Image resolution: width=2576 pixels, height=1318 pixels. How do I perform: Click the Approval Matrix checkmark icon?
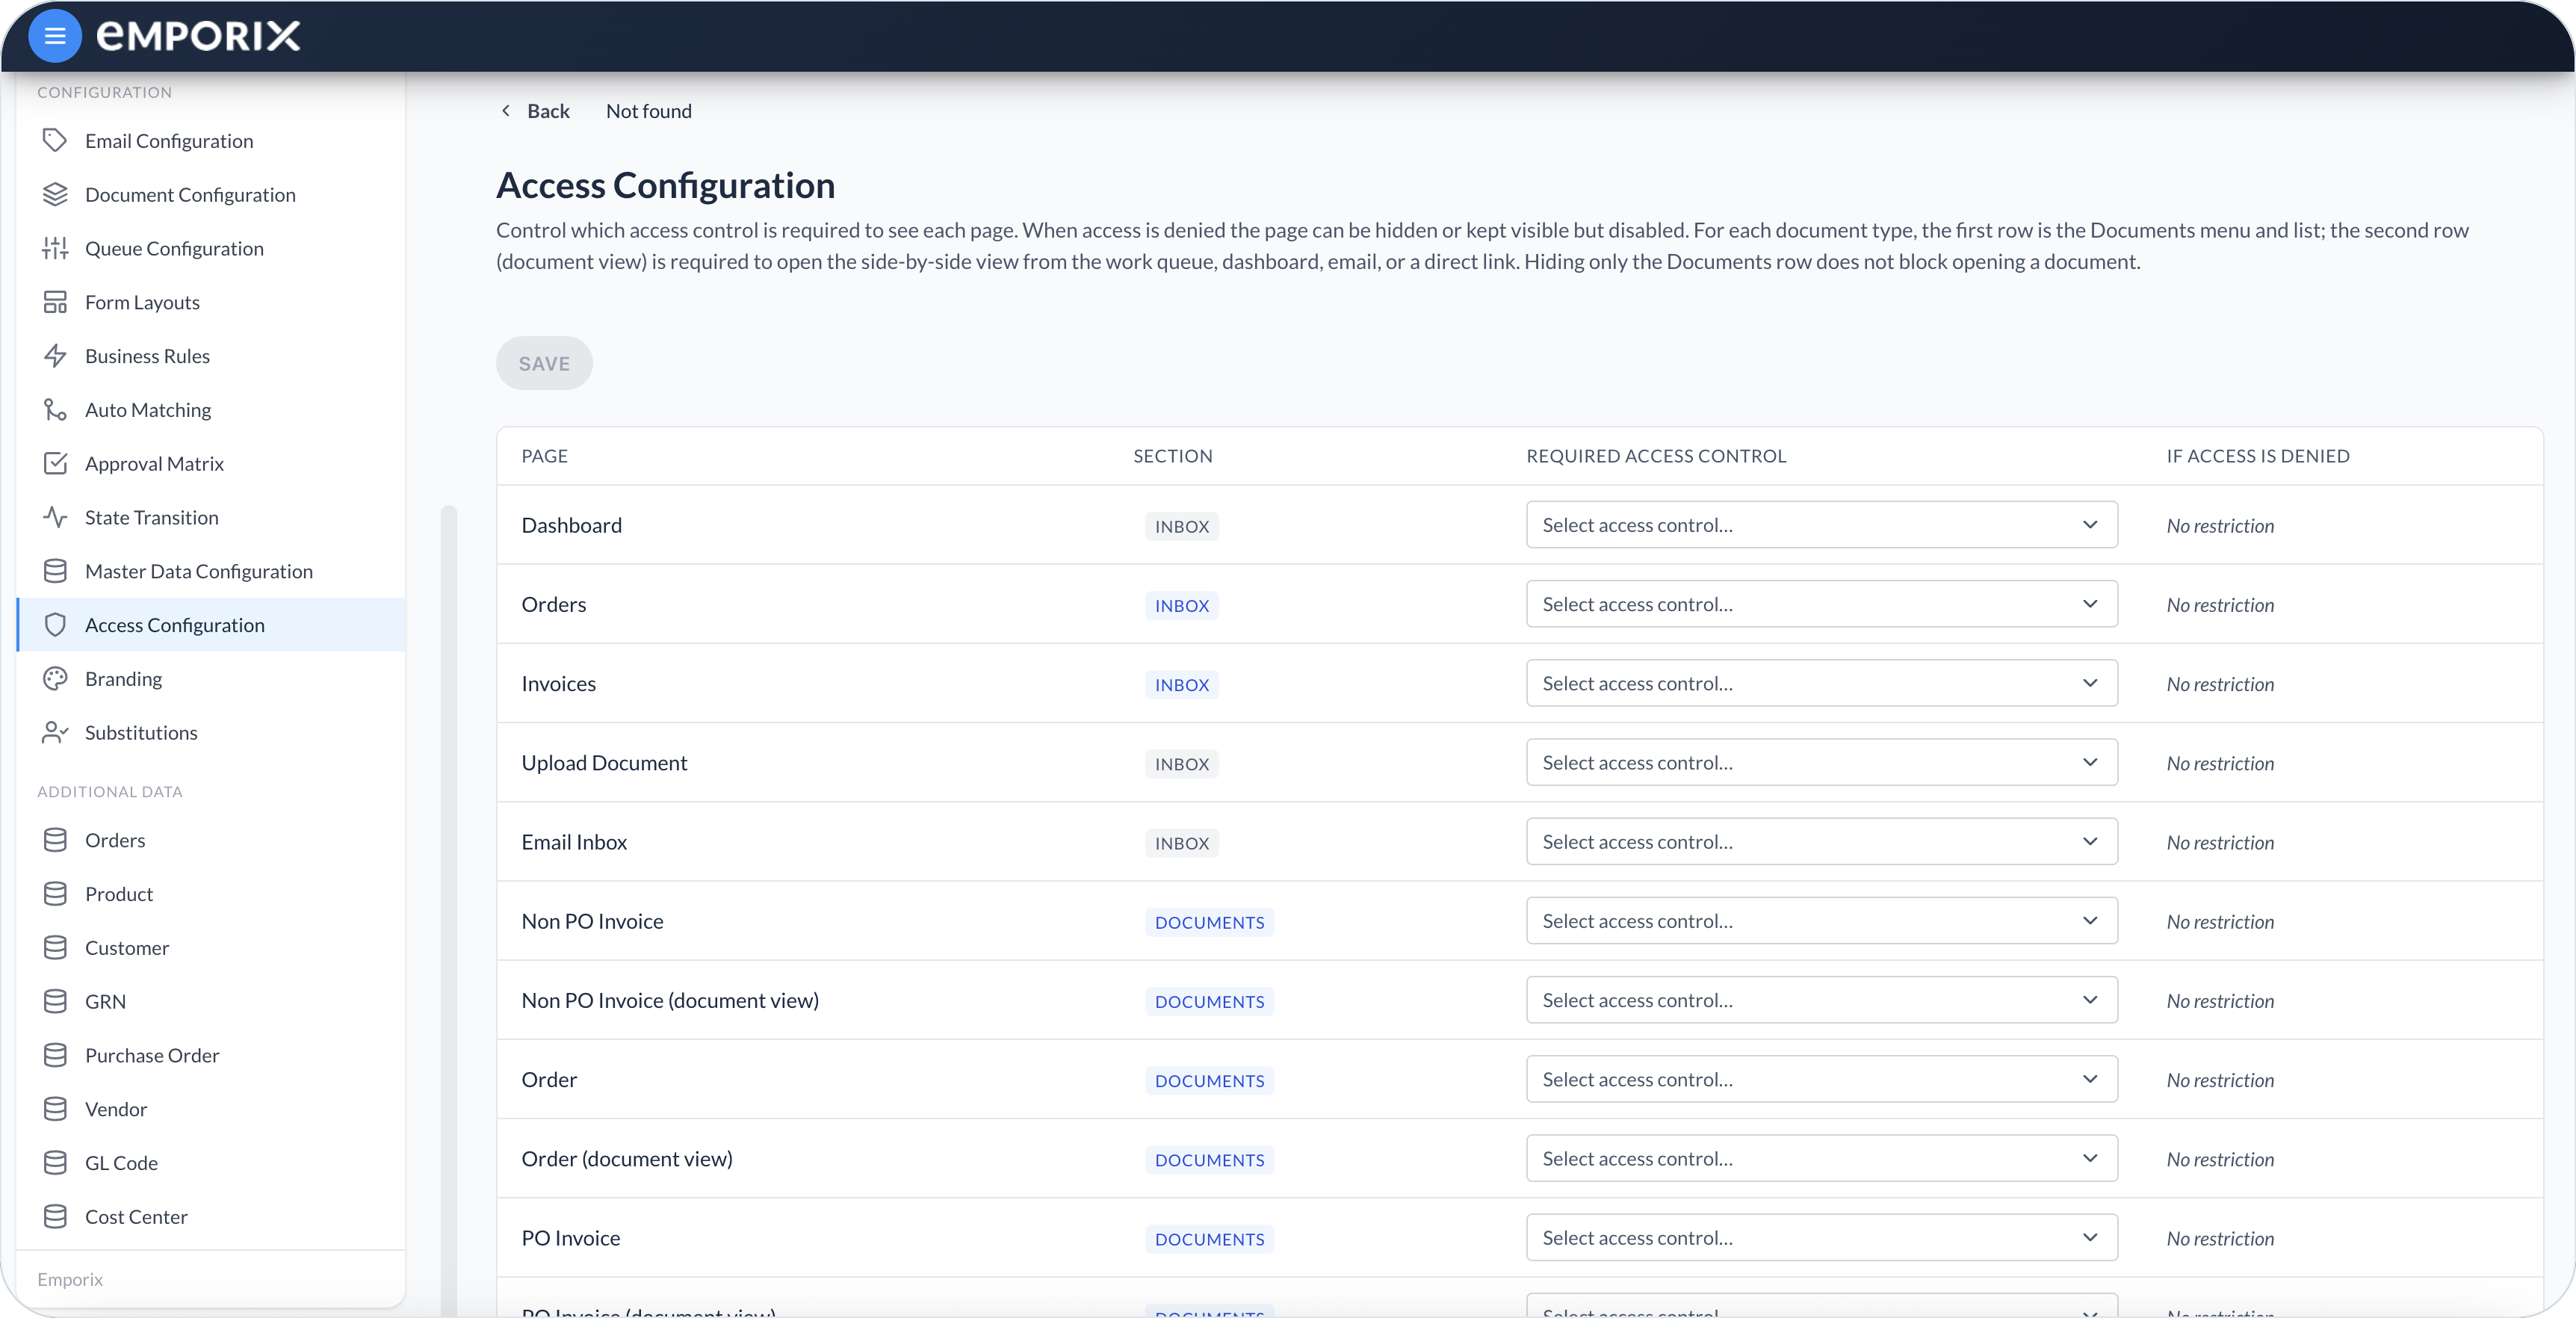[55, 464]
